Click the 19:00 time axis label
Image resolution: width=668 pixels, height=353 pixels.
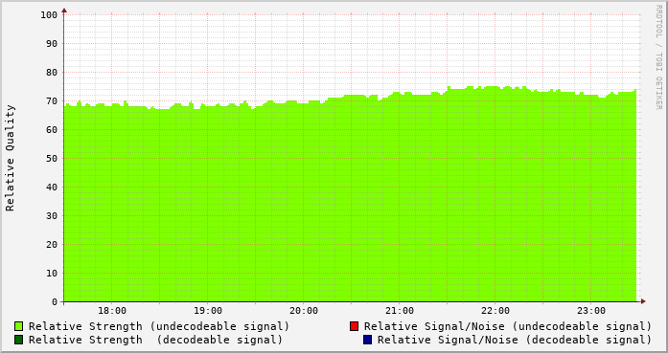(208, 311)
